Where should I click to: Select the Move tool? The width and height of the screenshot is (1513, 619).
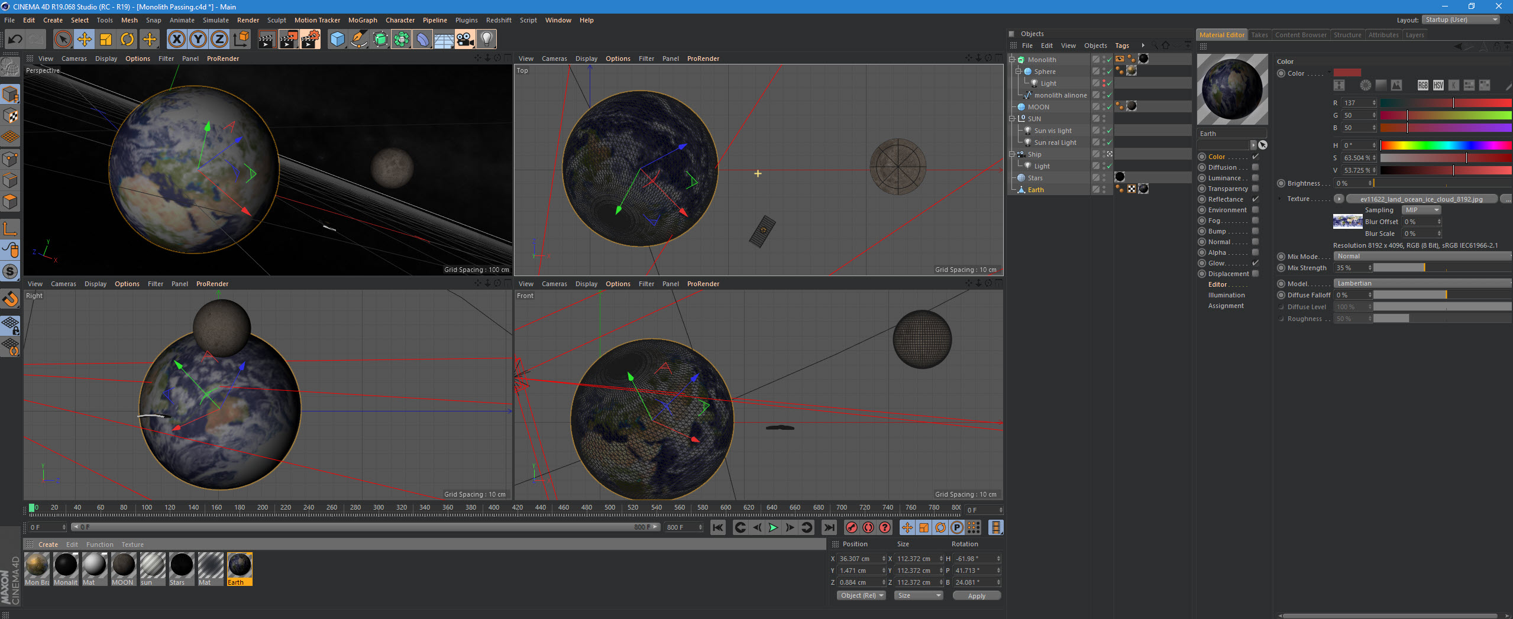84,40
